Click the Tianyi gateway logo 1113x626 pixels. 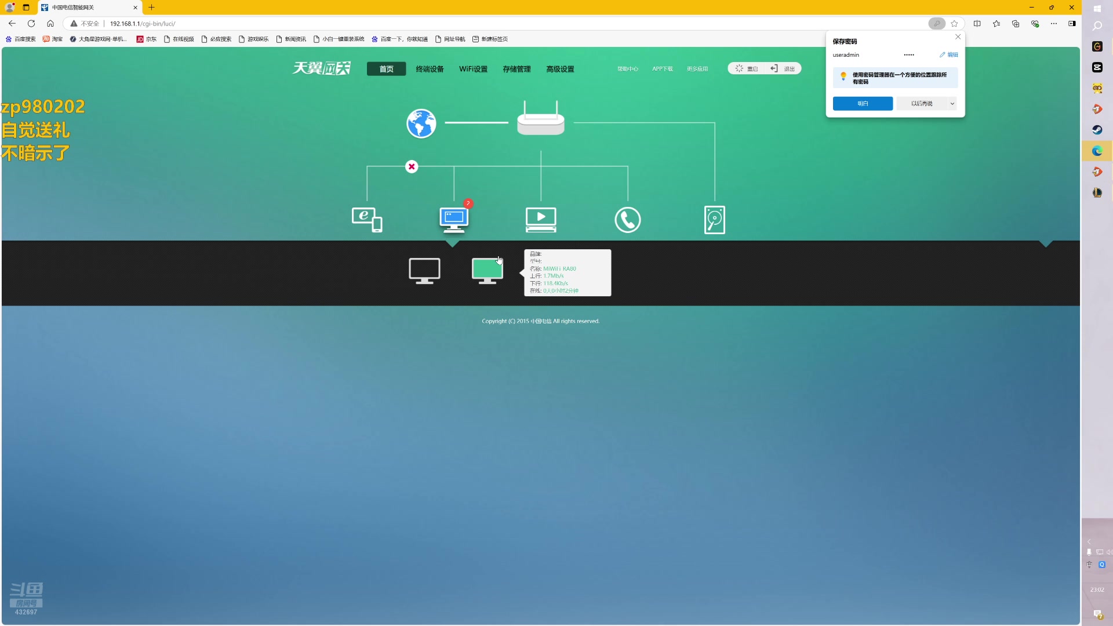[x=322, y=68]
